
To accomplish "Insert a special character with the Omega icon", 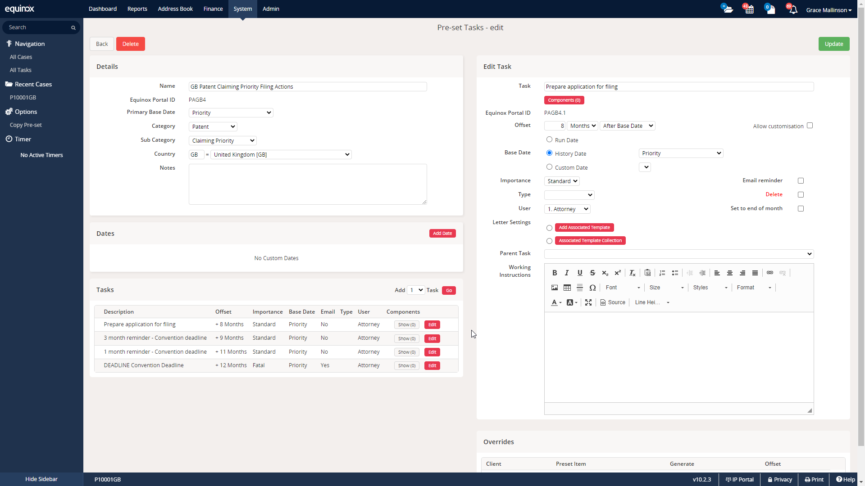I will pyautogui.click(x=593, y=288).
